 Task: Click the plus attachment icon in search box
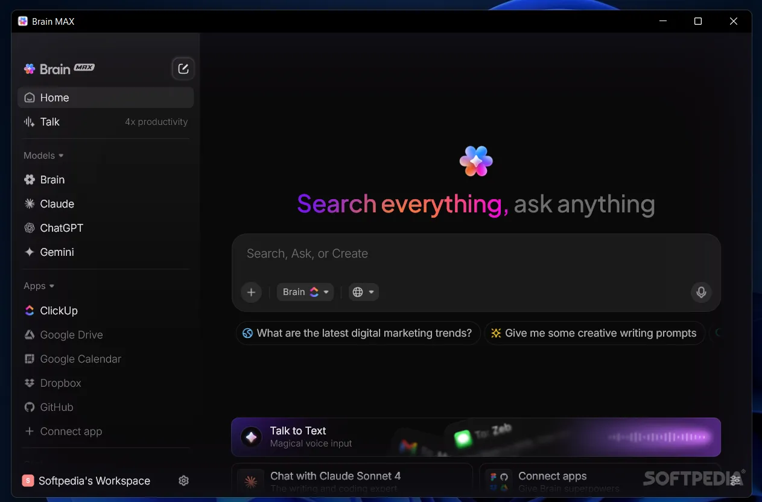pos(252,292)
